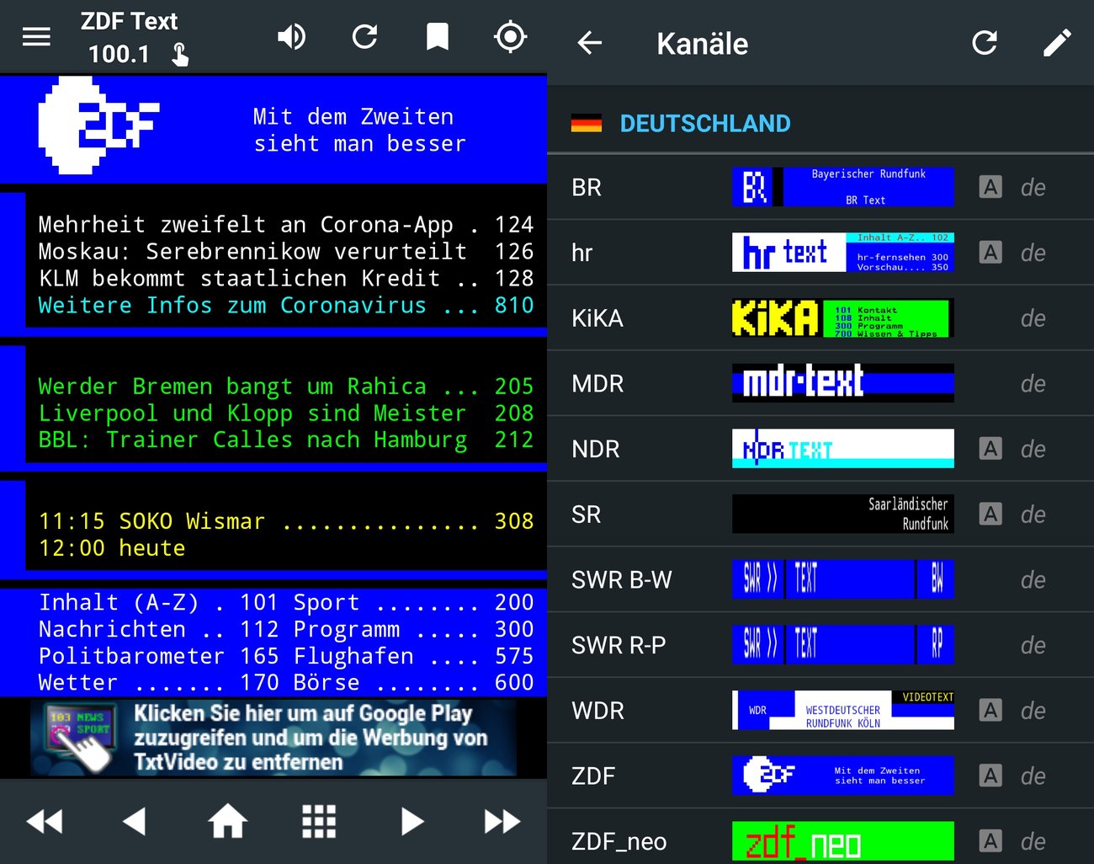Open page 810 Weitere Infos zum Coronavirus
Image resolution: width=1094 pixels, height=864 pixels.
pos(278,305)
